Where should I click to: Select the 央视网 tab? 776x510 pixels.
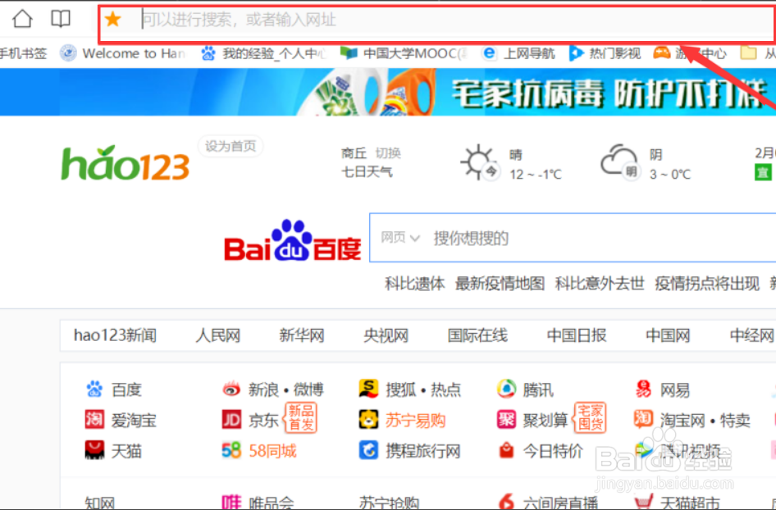click(386, 335)
